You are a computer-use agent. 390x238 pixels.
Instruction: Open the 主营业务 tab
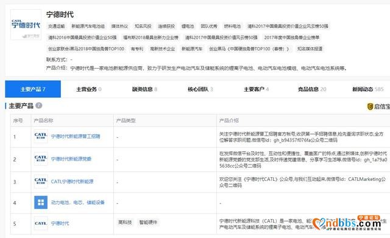pos(89,89)
